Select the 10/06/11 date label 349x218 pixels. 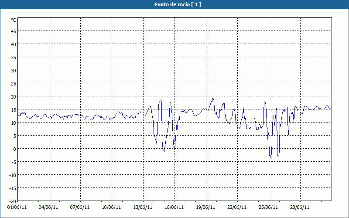[111, 208]
